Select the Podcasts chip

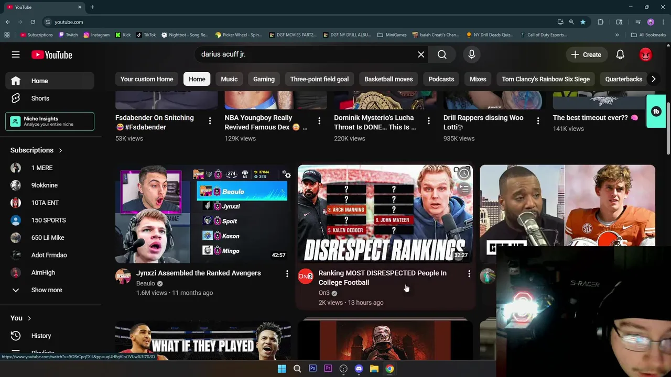[x=441, y=79]
